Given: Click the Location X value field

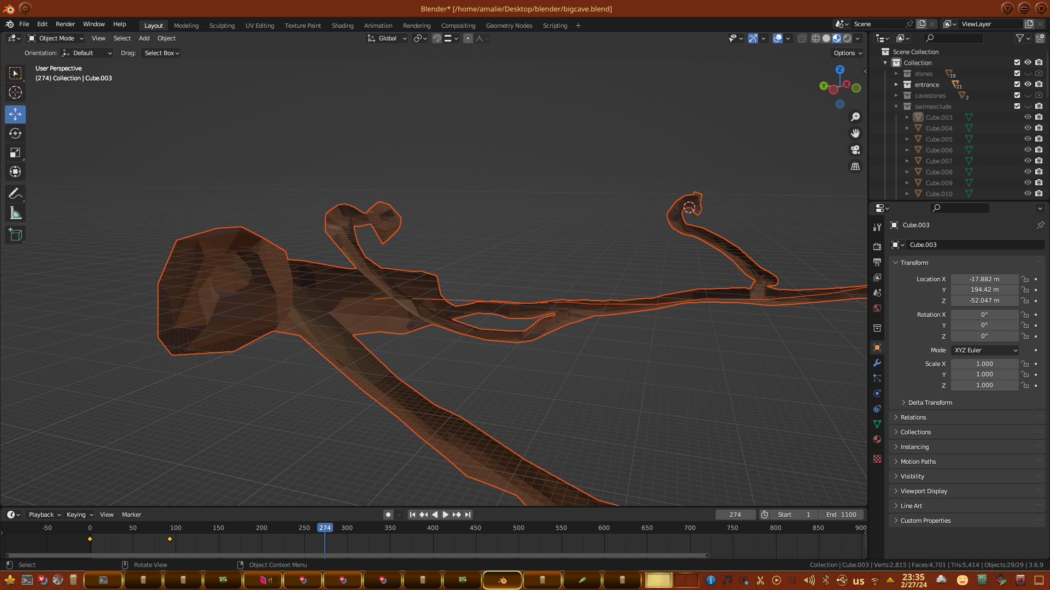Looking at the screenshot, I should coord(984,279).
